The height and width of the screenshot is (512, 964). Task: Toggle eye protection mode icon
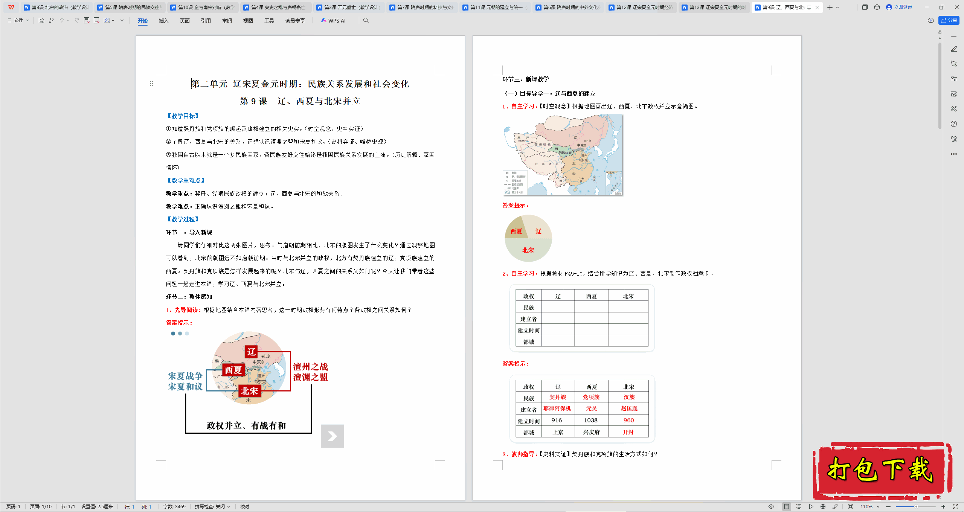(x=771, y=507)
